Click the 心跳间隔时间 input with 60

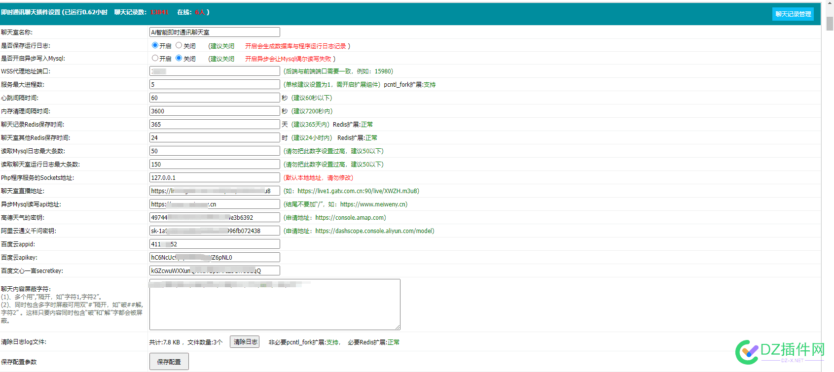click(215, 98)
